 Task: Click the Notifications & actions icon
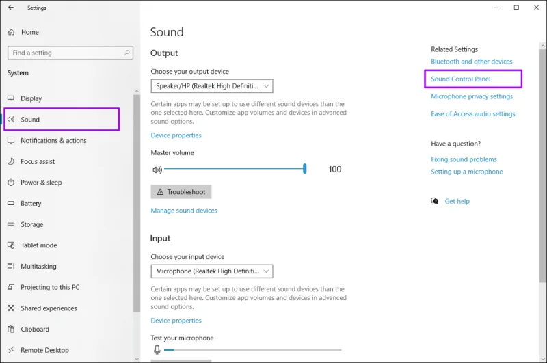coord(11,140)
